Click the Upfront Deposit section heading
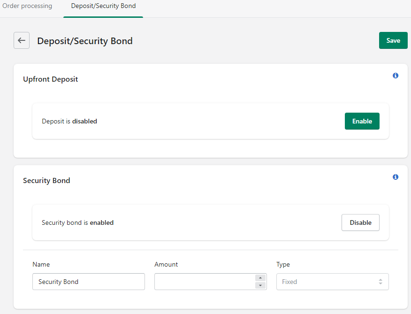 click(x=50, y=79)
